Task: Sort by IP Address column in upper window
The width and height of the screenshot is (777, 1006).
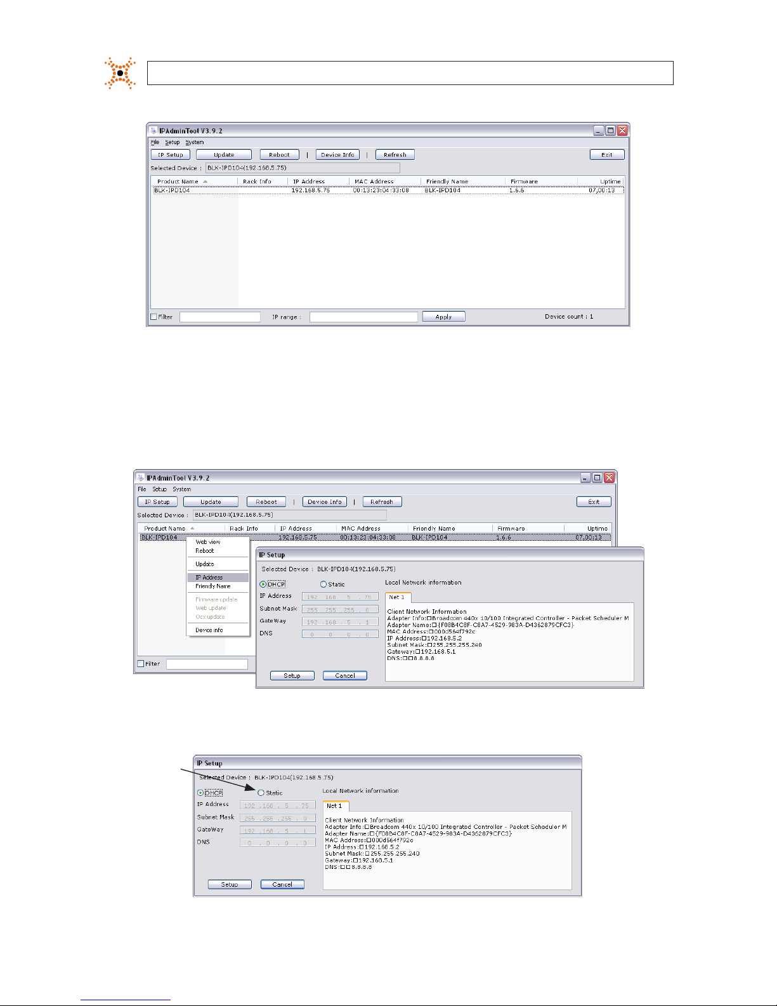Action: coord(309,182)
